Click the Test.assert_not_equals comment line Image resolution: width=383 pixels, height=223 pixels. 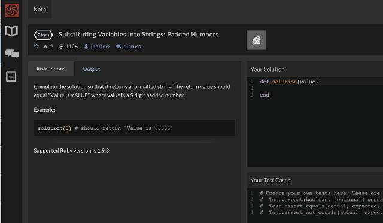pos(321,212)
